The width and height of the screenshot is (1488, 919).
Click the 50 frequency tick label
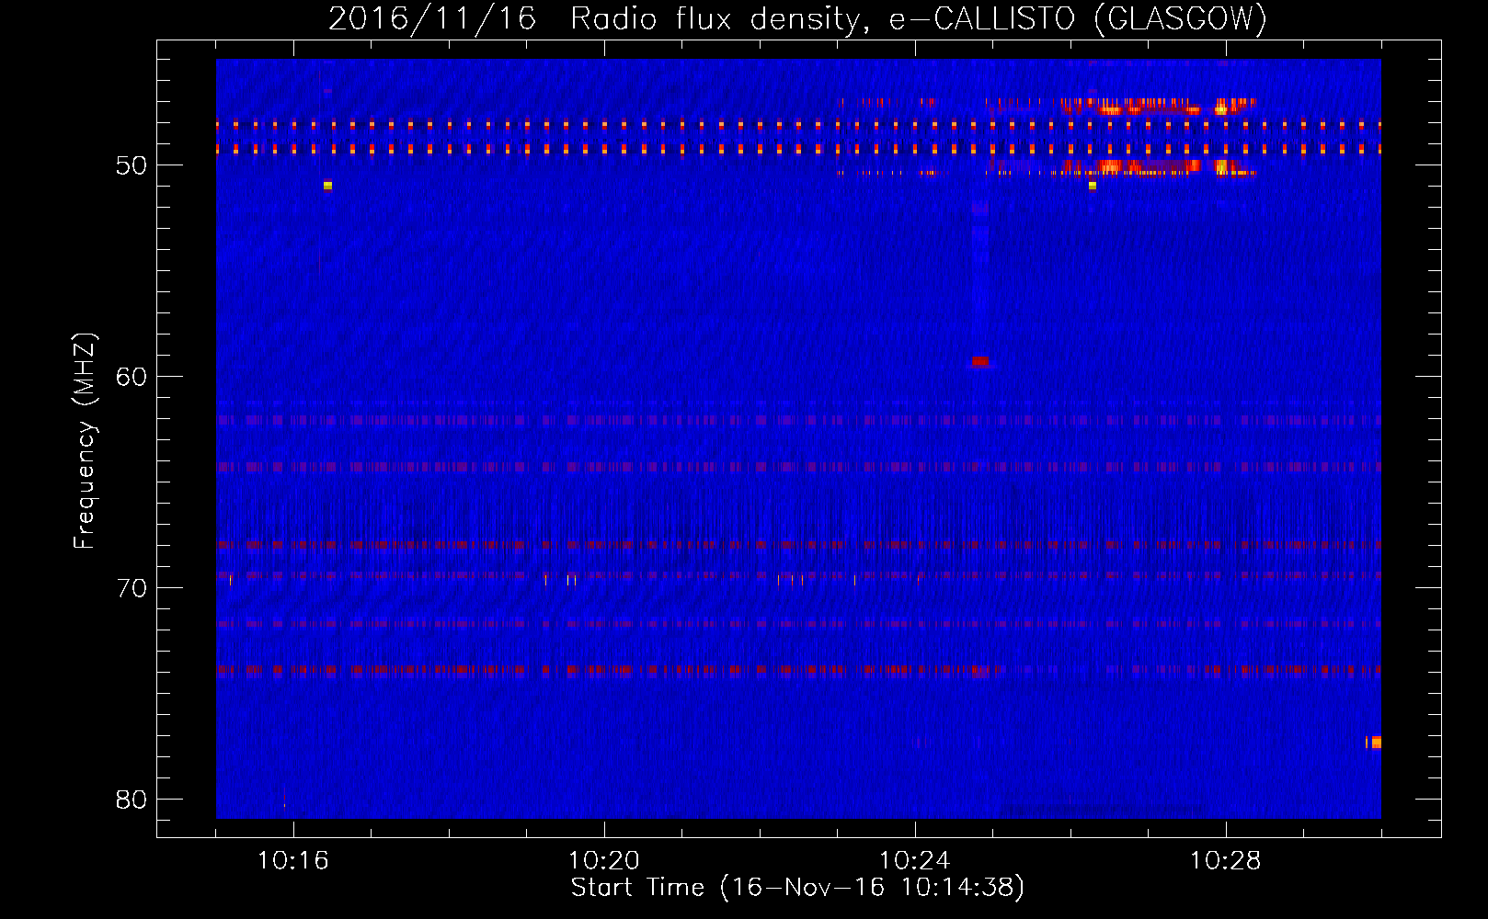[x=132, y=165]
